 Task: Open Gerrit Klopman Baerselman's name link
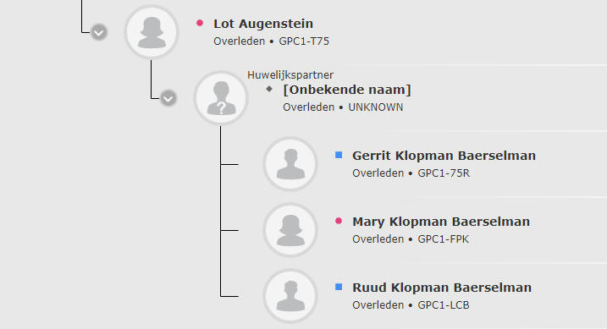444,156
